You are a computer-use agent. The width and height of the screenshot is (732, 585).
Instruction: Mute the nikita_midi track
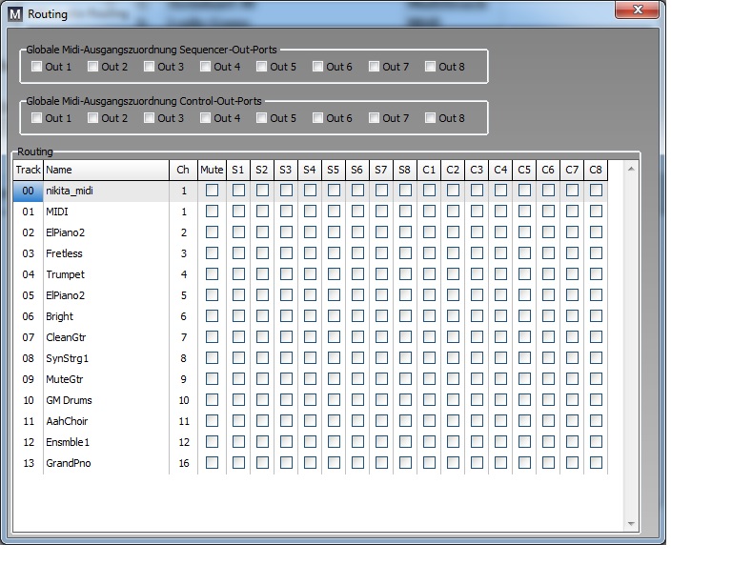tap(212, 191)
